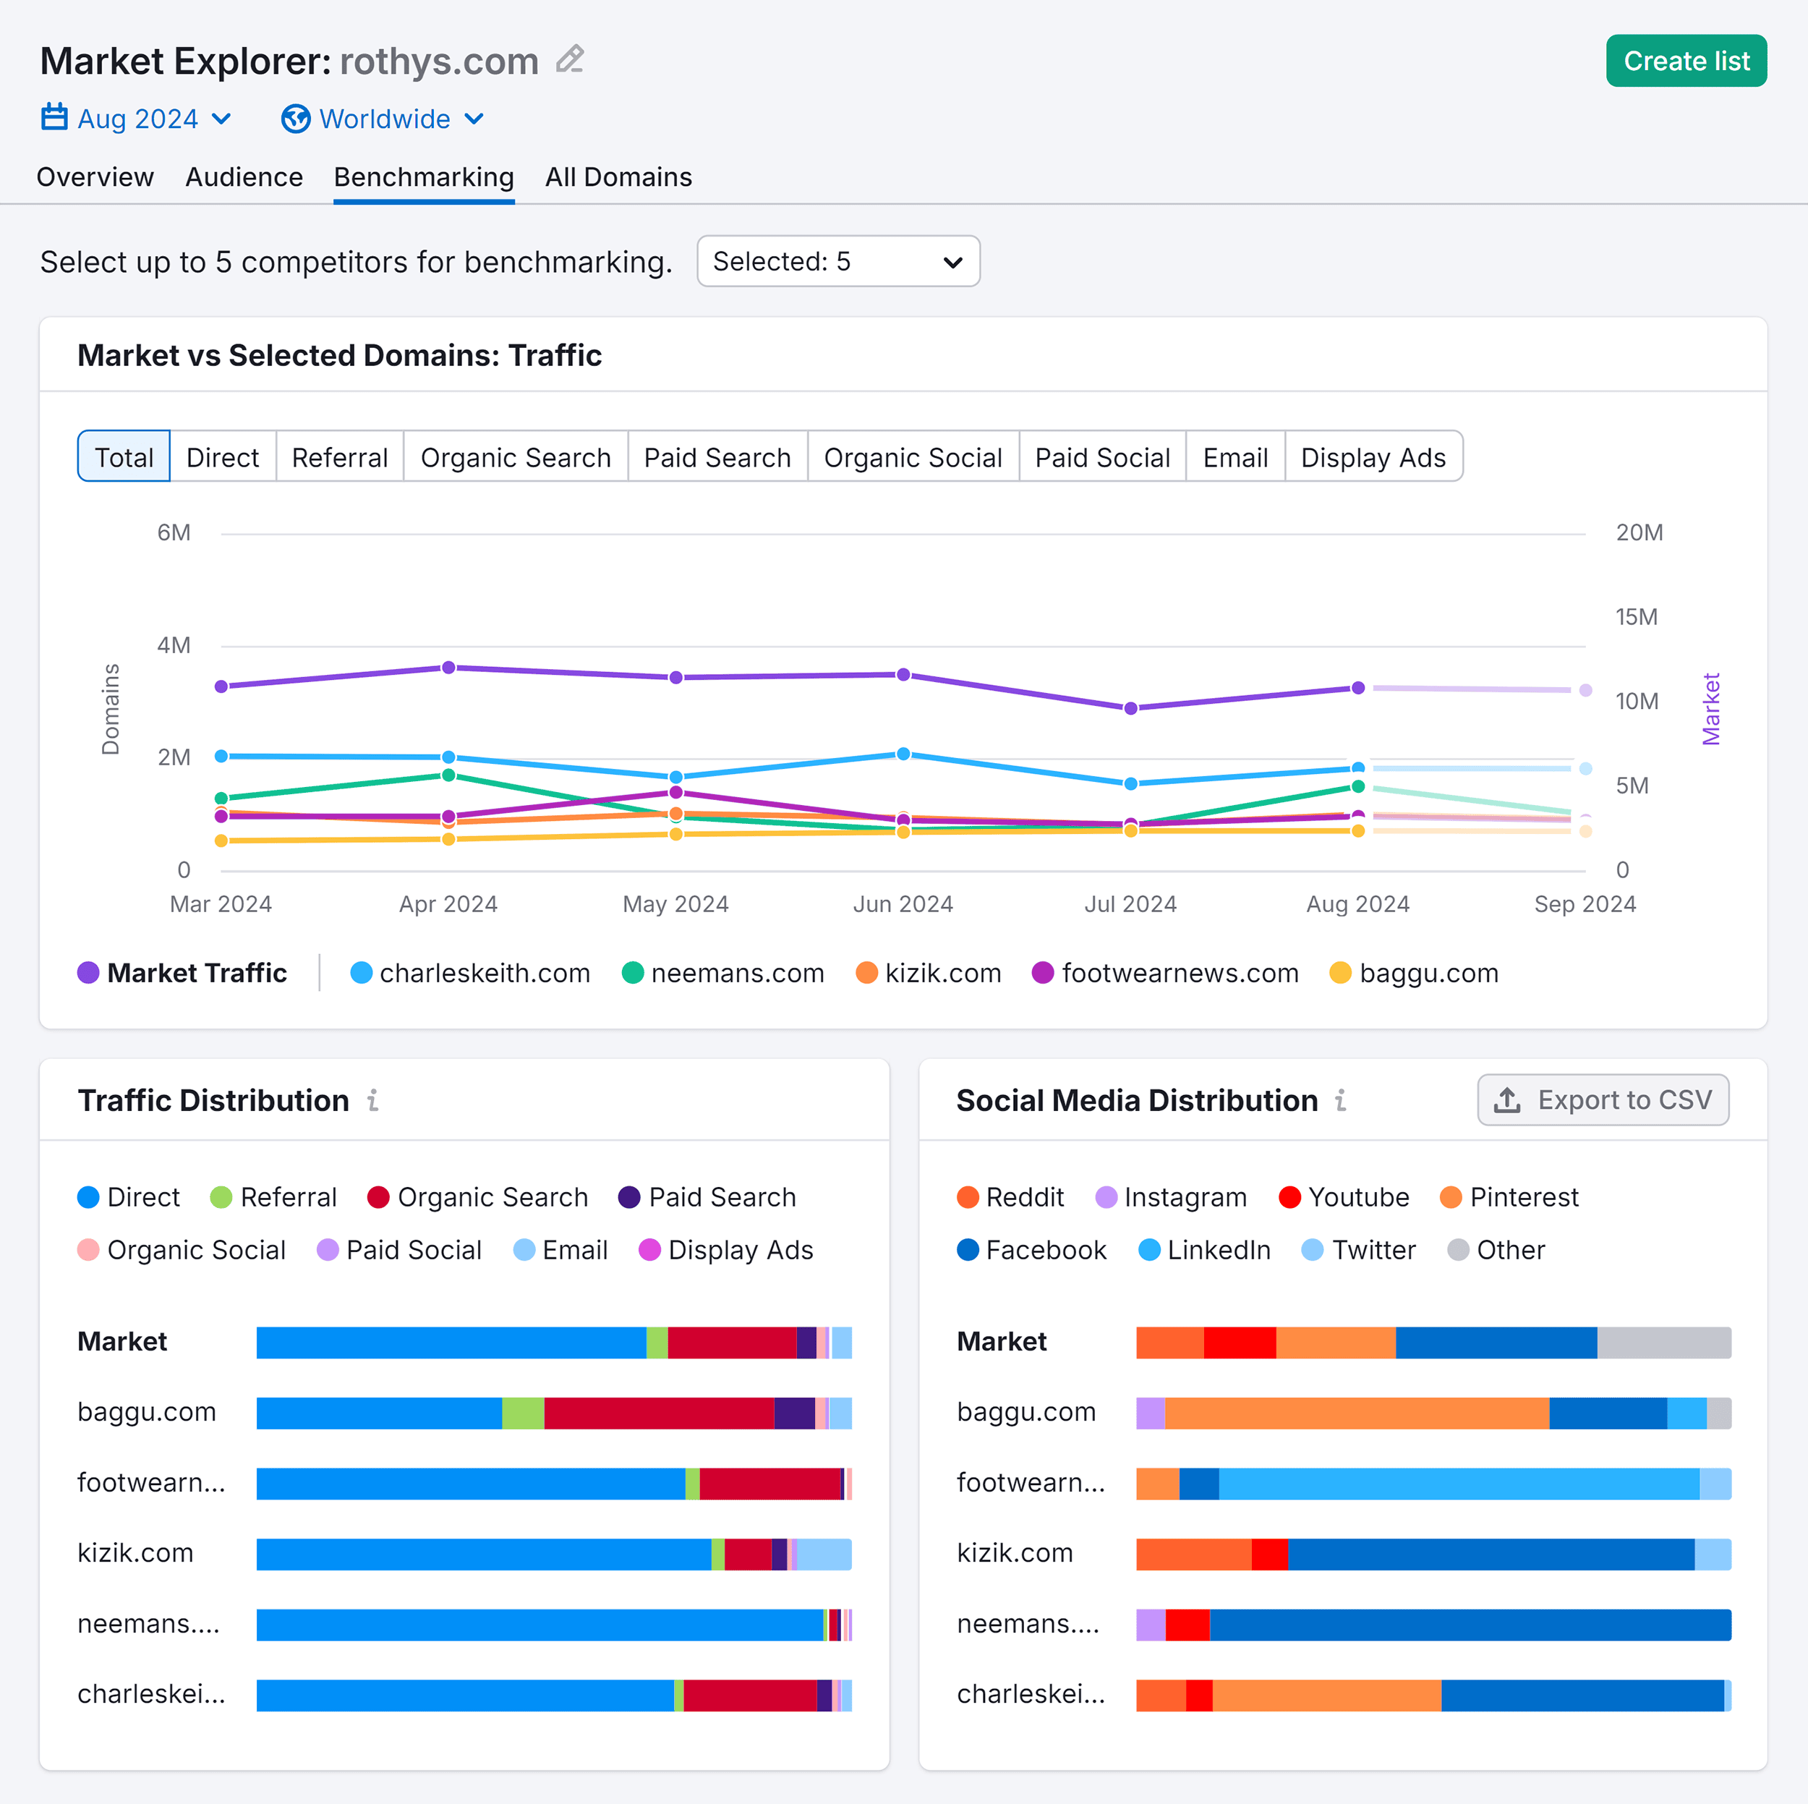
Task: Click the Create list button
Action: [x=1686, y=61]
